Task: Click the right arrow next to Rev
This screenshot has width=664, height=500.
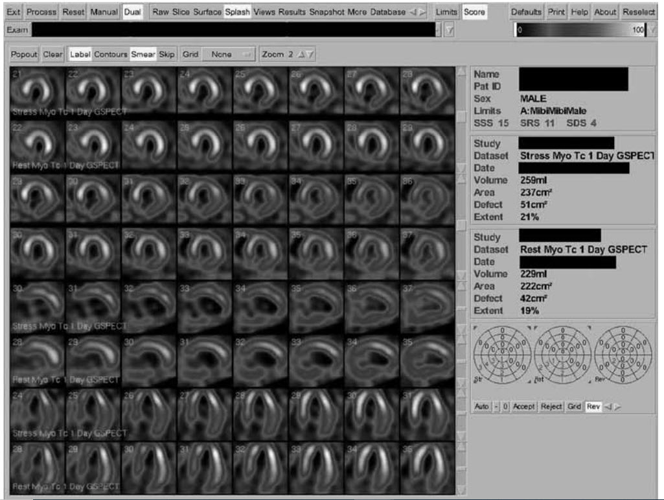Action: click(x=617, y=407)
